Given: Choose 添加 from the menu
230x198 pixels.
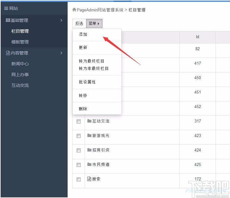Looking at the screenshot, I should [x=83, y=34].
